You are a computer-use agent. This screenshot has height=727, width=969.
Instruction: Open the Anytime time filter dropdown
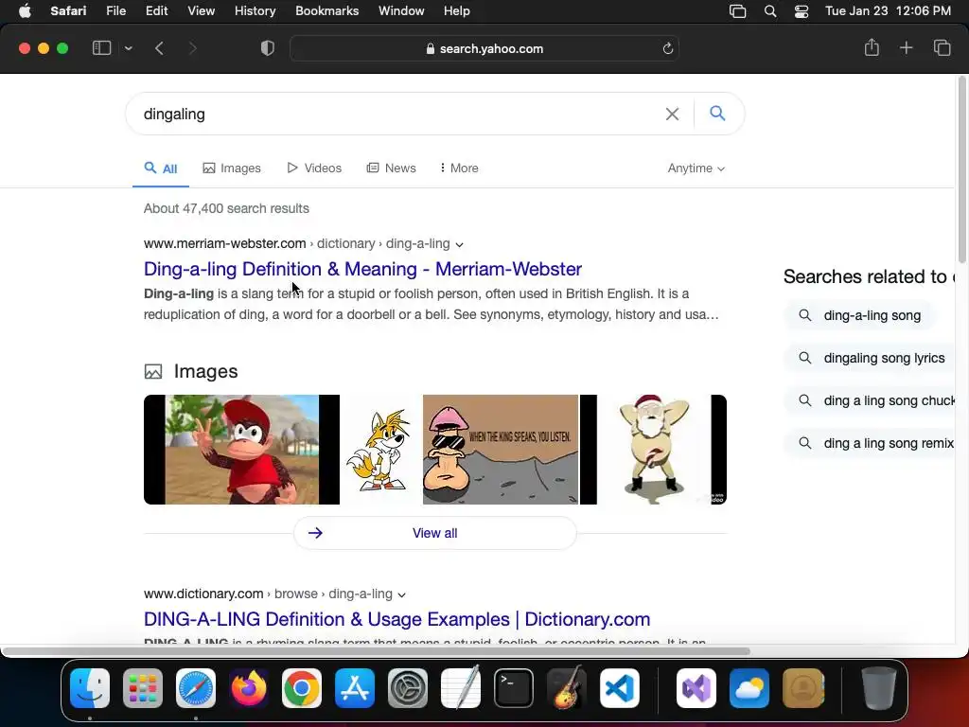coord(696,168)
